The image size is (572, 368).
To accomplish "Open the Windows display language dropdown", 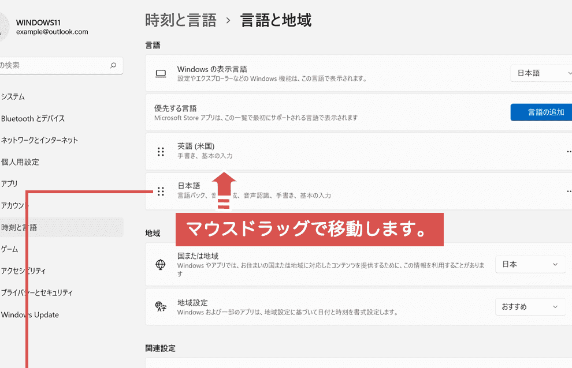I will coord(540,73).
